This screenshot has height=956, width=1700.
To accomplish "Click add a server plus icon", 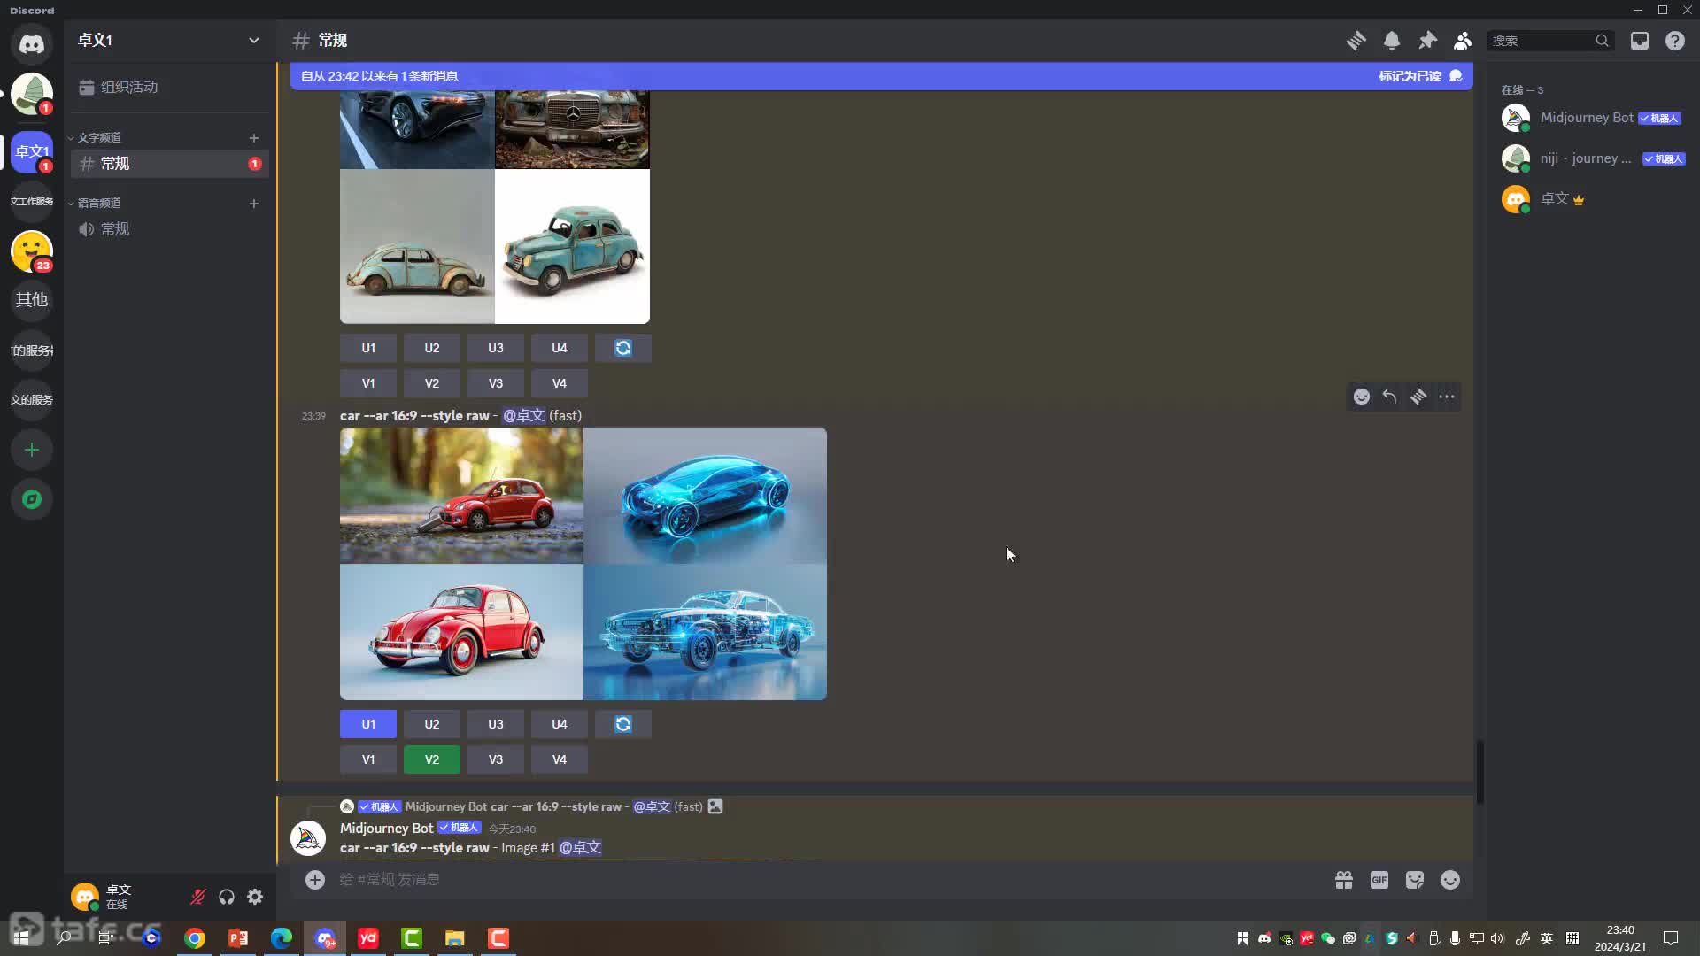I will (x=32, y=450).
